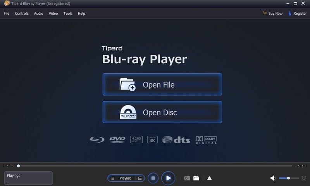
Task: Click the Tipard app icon in title bar
Action: pyautogui.click(x=7, y=3)
